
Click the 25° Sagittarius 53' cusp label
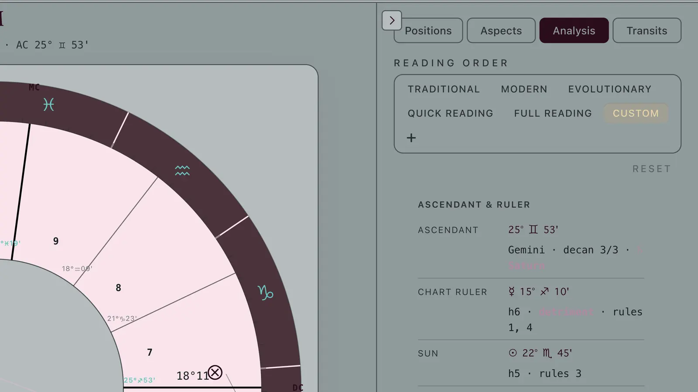[x=140, y=380]
